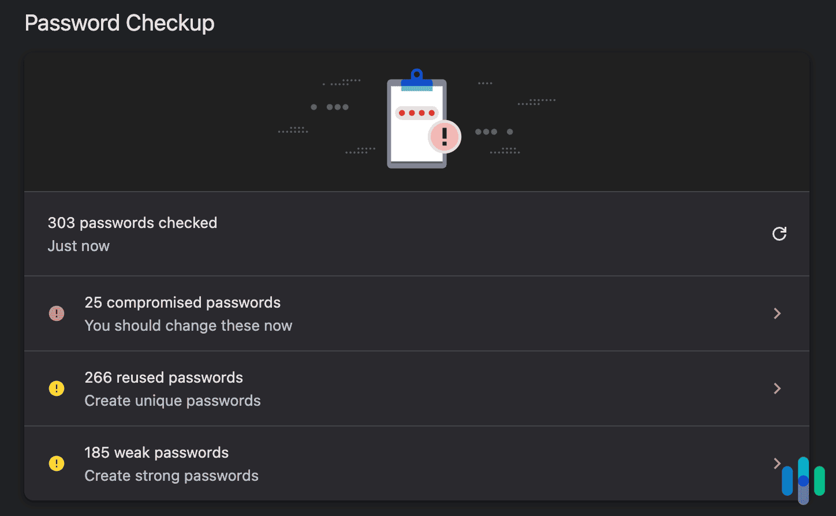Click the refresh passwords check icon
Screen dimensions: 836x516
(779, 234)
